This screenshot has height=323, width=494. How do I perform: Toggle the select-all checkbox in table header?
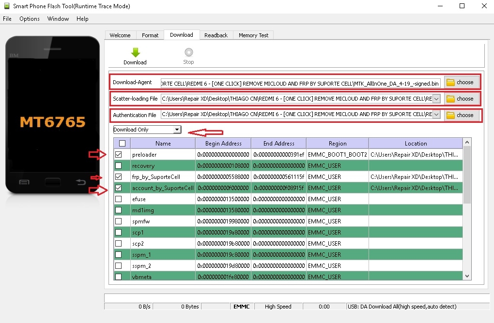point(122,144)
